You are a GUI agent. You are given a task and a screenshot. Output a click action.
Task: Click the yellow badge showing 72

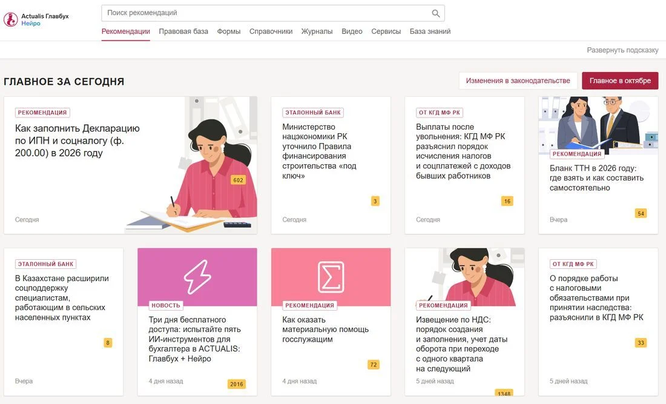click(x=374, y=365)
